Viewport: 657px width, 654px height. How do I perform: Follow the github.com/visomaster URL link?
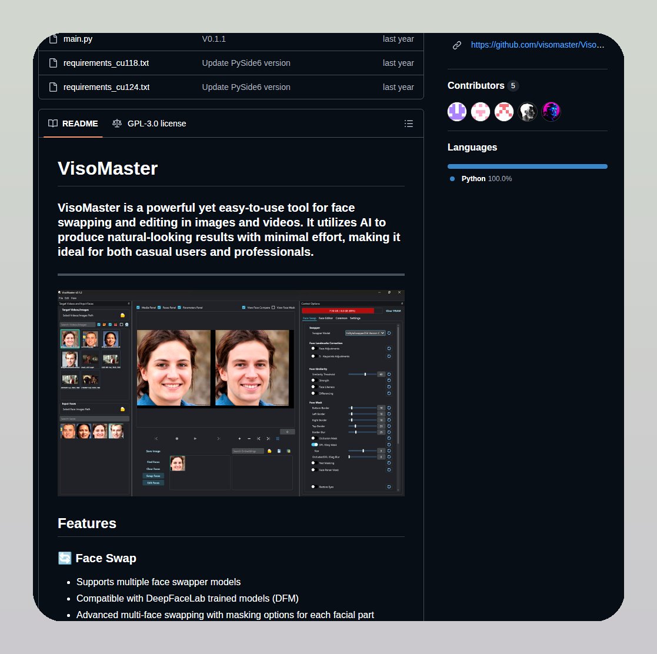coord(537,45)
